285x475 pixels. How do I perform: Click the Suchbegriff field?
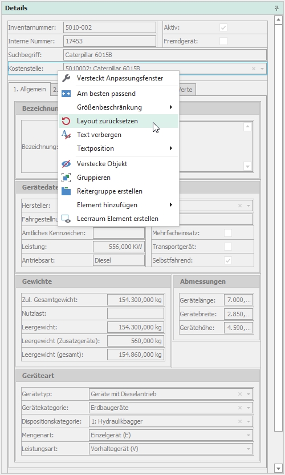pos(165,55)
